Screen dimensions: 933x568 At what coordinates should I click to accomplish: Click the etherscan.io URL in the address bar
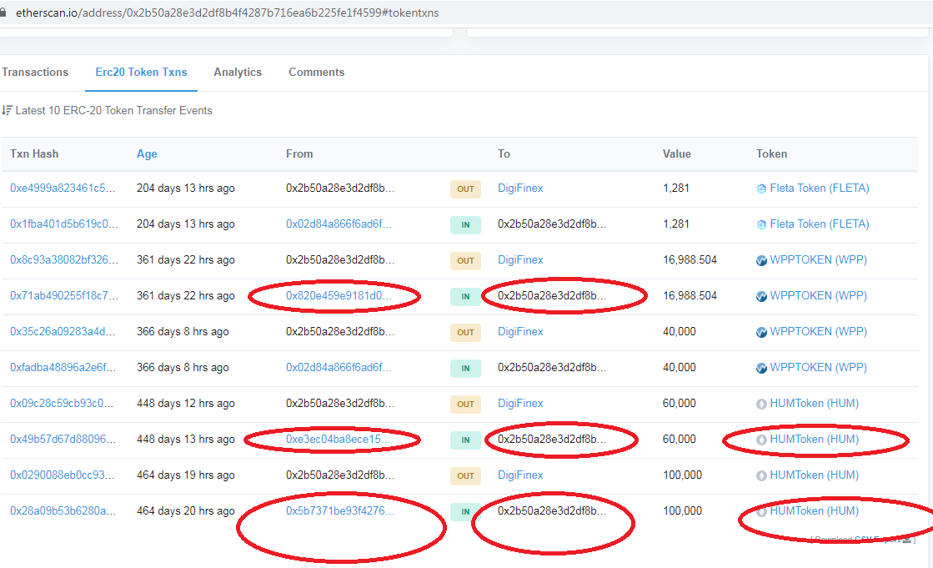click(x=228, y=13)
